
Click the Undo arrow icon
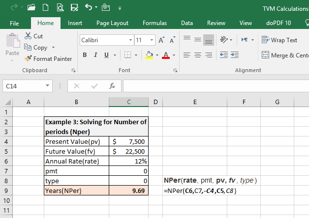89,7
